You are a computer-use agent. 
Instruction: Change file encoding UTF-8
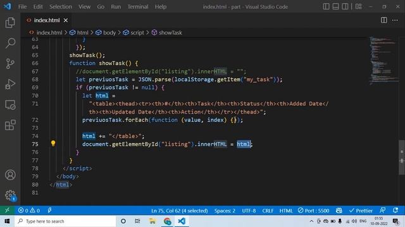click(249, 211)
